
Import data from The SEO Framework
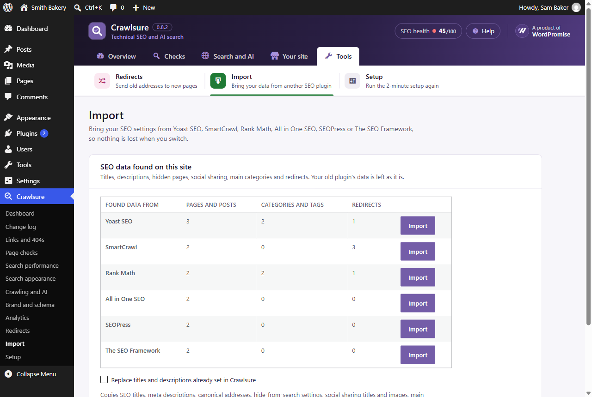pyautogui.click(x=418, y=355)
